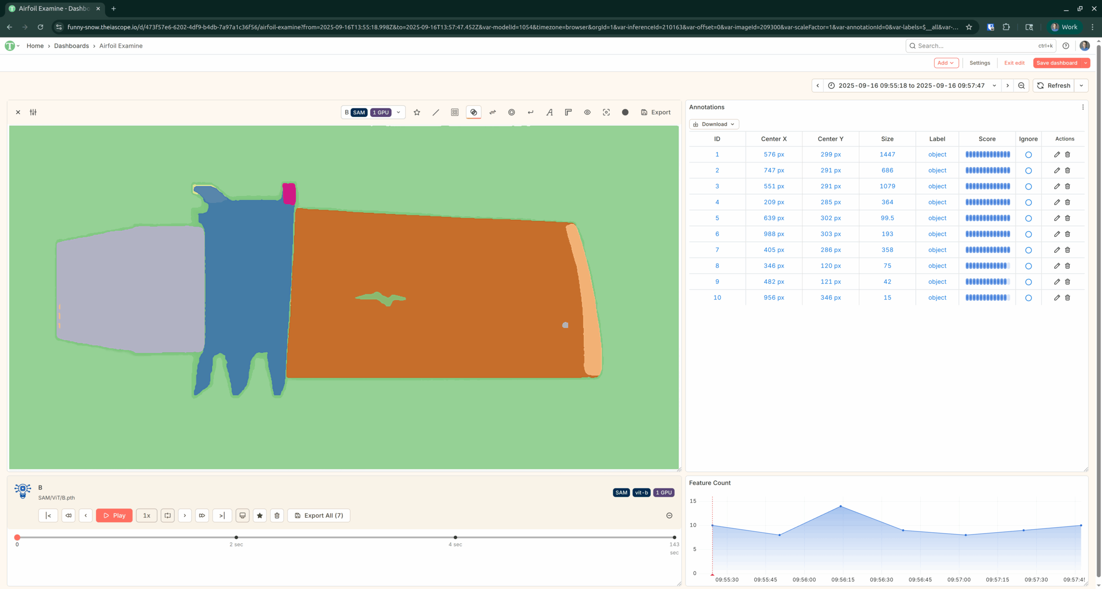Select the text annotation 'A' tool
The height and width of the screenshot is (589, 1102).
click(549, 112)
